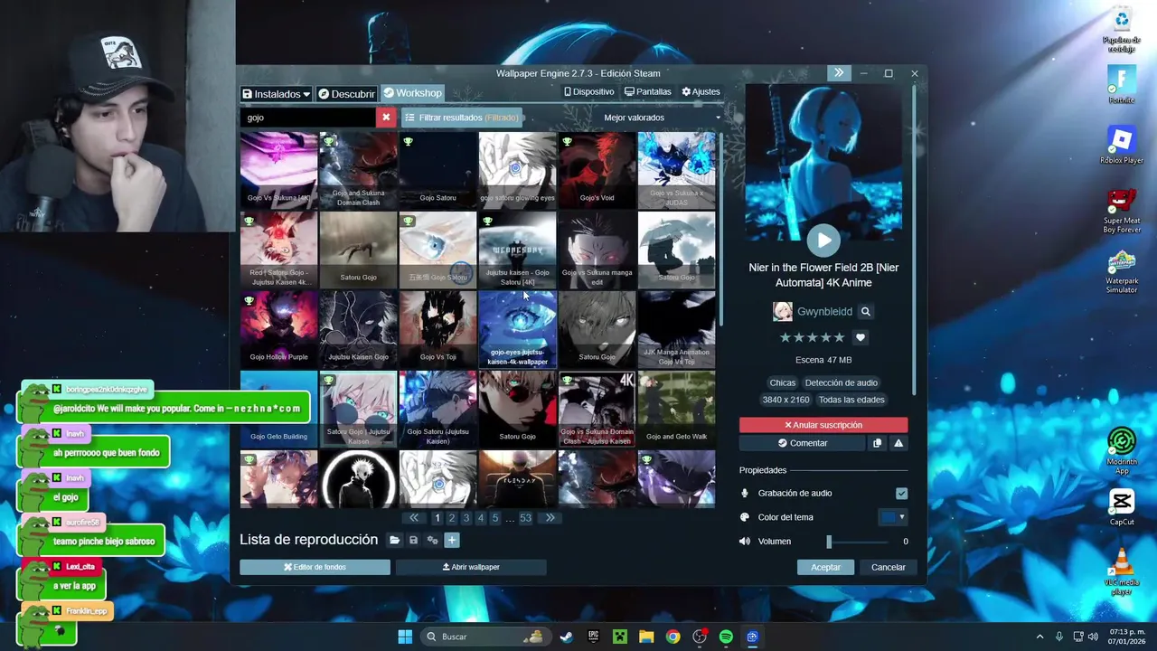Go back with double-left pagination arrow

(414, 518)
